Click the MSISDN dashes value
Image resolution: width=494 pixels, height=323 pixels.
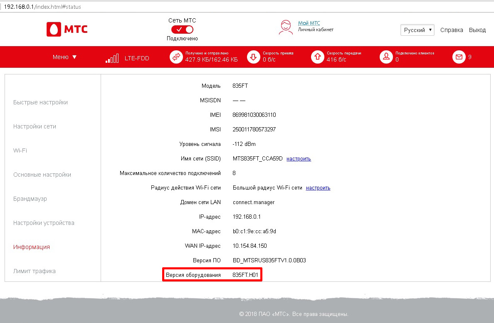[x=239, y=101]
